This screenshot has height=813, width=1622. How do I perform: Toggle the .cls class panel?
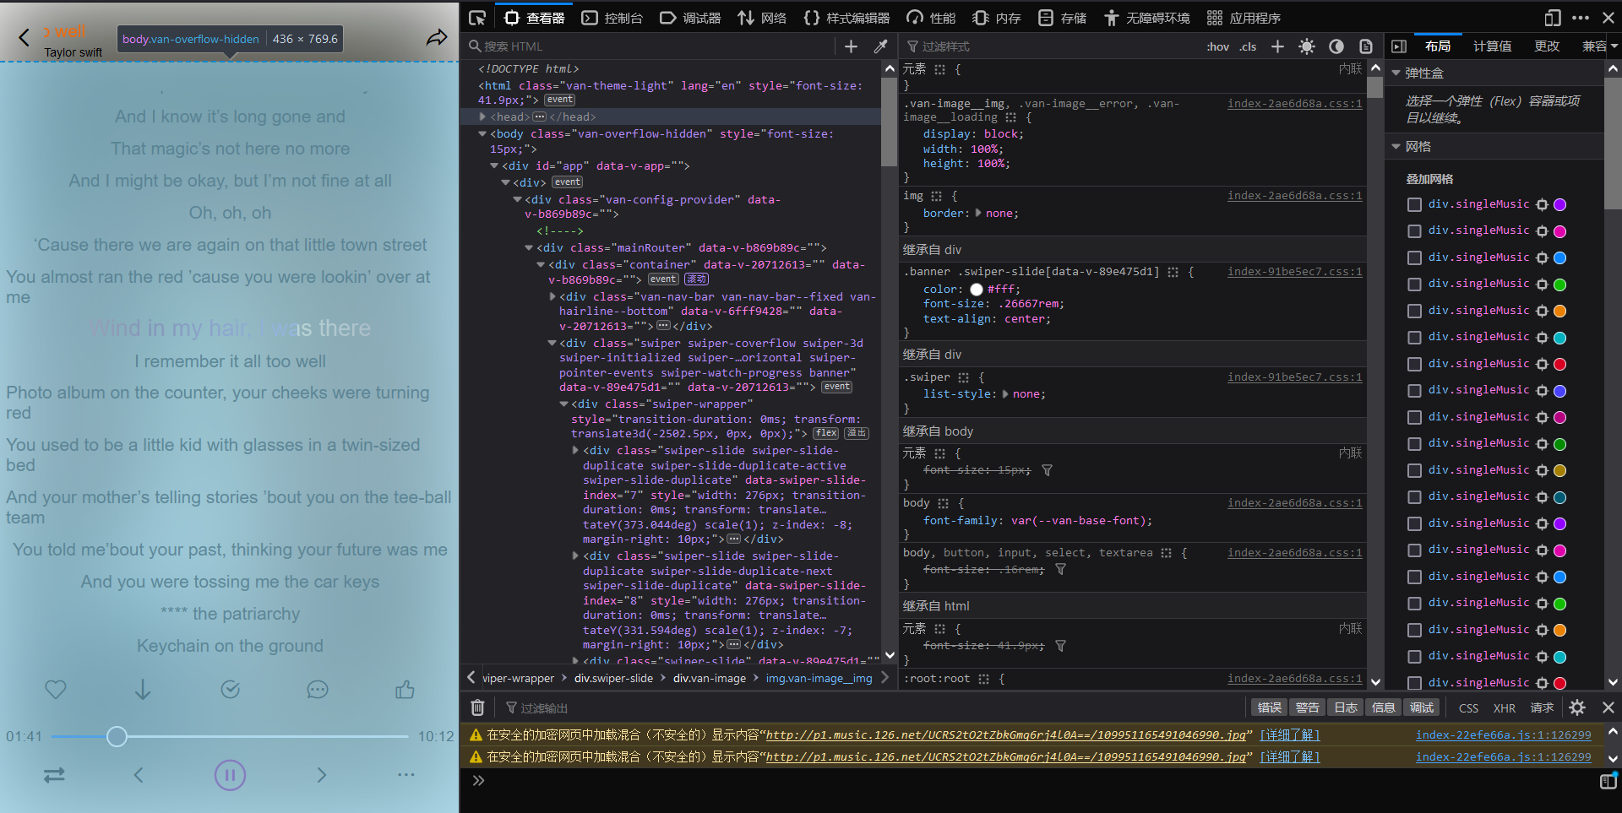(1248, 46)
